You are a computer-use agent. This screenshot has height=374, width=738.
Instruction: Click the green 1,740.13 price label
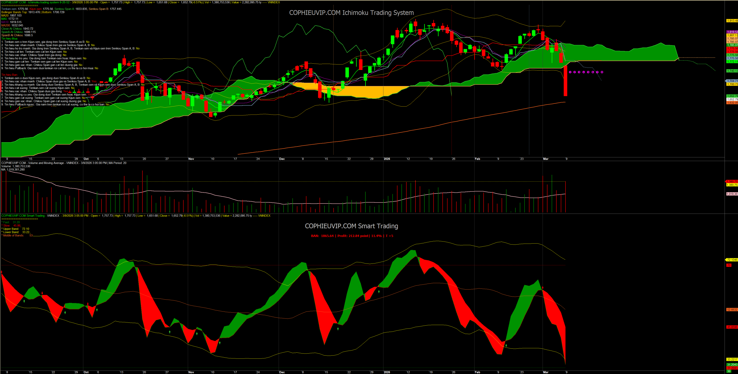(x=732, y=71)
